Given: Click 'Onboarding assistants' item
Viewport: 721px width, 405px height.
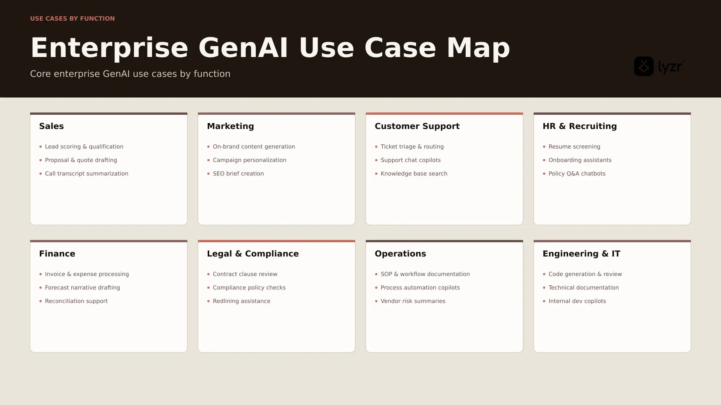Looking at the screenshot, I should (580, 160).
